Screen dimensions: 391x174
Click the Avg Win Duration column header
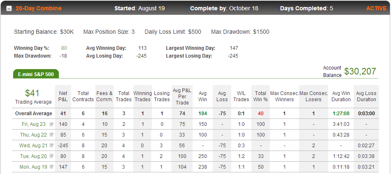[341, 96]
